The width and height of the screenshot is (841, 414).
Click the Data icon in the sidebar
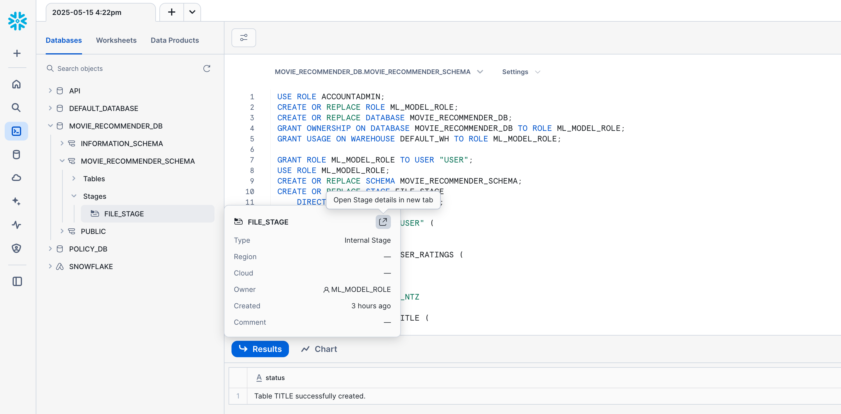coord(16,154)
